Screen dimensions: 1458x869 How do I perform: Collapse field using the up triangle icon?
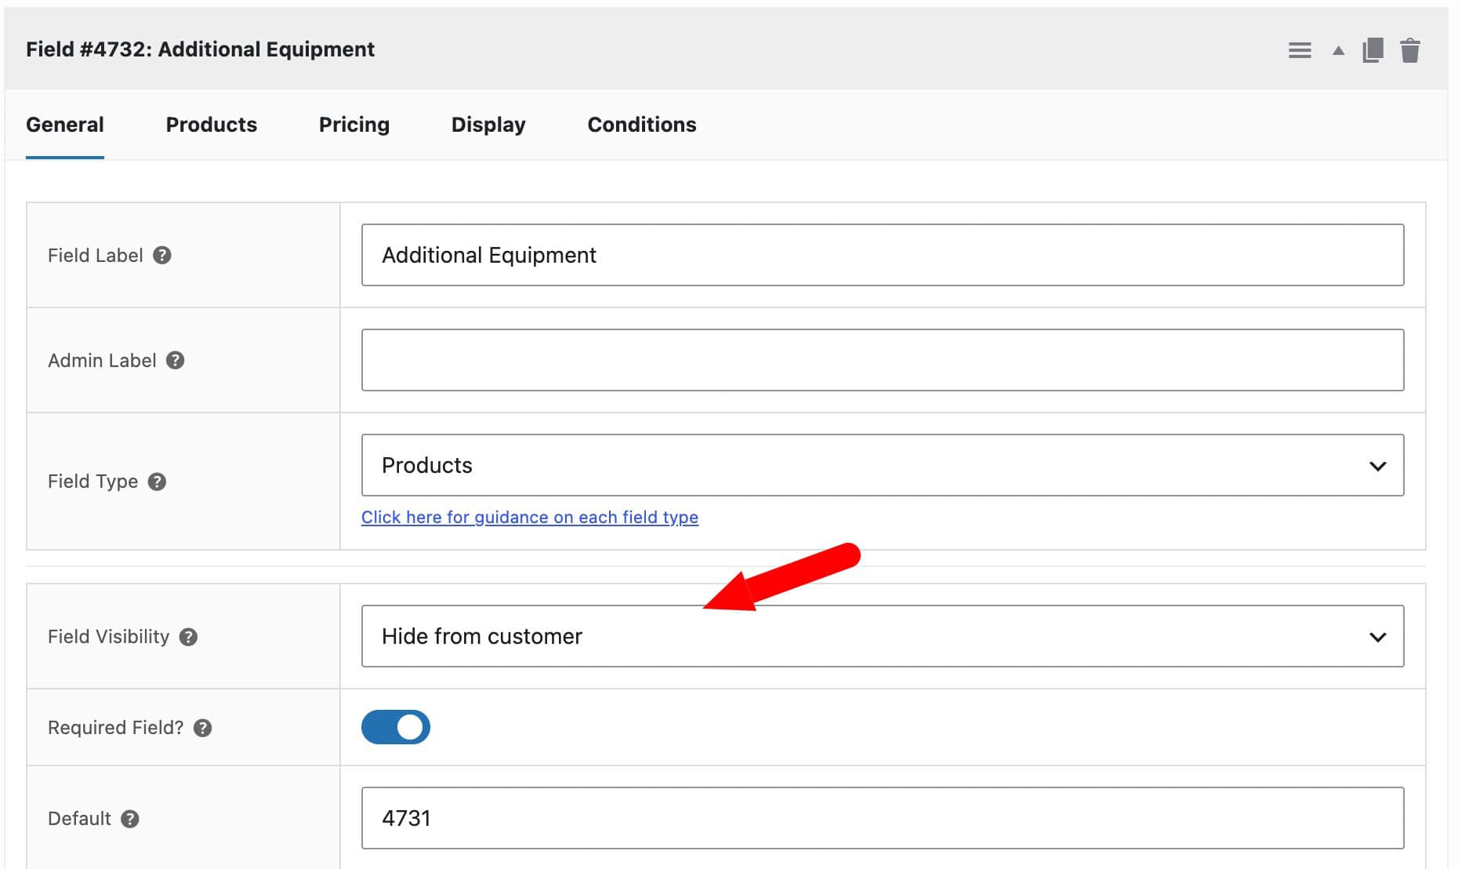(1339, 51)
